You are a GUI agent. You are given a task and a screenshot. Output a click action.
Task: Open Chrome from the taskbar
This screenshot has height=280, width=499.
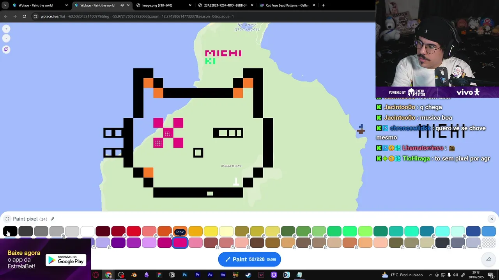[108, 275]
